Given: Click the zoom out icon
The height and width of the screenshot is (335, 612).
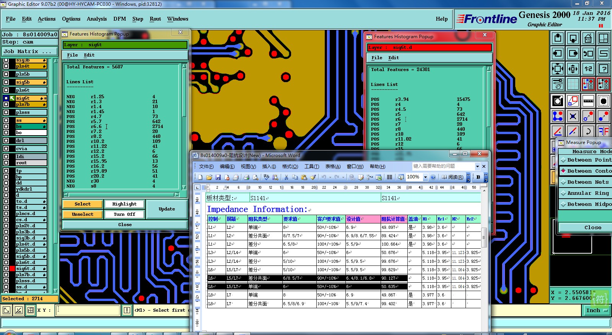Looking at the screenshot, I should (x=573, y=69).
